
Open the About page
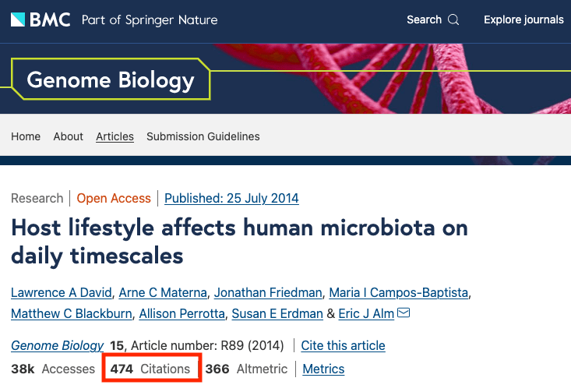tap(69, 136)
